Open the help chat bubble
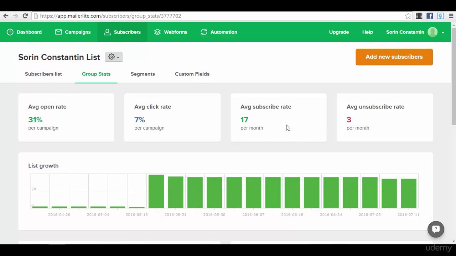This screenshot has height=256, width=456. click(436, 229)
